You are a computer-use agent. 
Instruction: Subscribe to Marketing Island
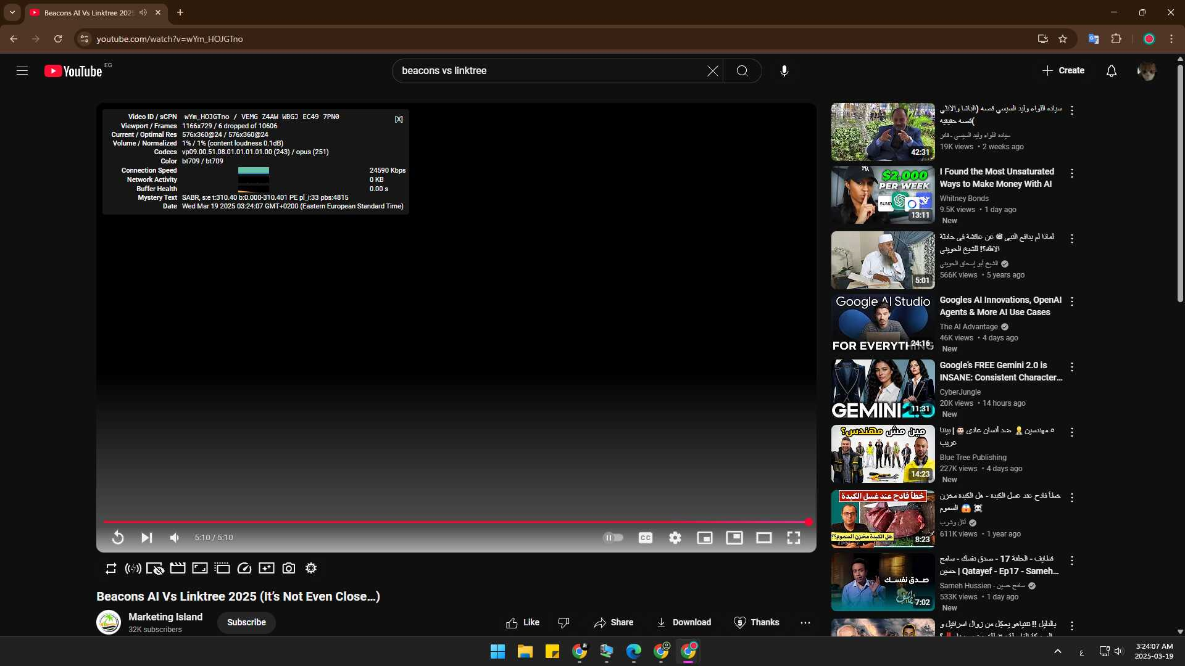tap(246, 622)
